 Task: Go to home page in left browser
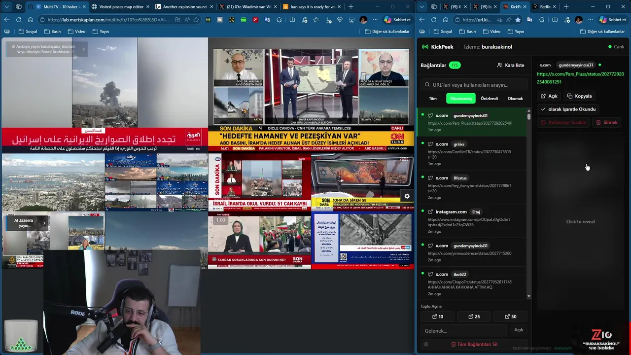coord(31,20)
